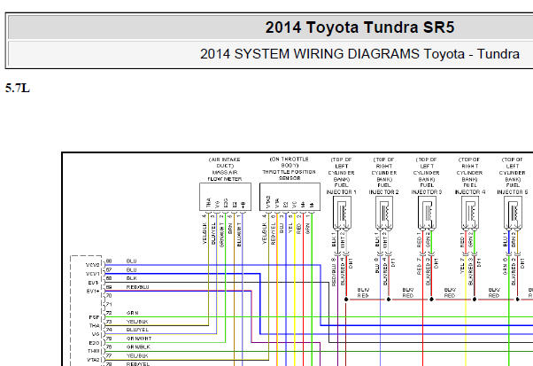Image resolution: width=533 pixels, height=366 pixels.
Task: Click the Fuel Injector 3 coil symbol
Action: pyautogui.click(x=428, y=213)
